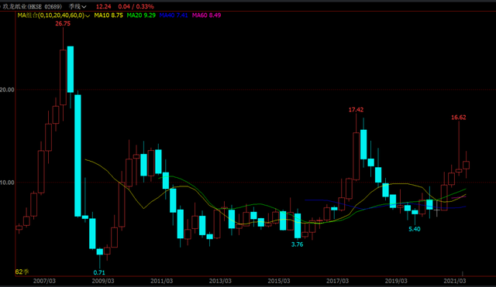
Task: Select the green MA20 9.29 legend
Action: 141,15
